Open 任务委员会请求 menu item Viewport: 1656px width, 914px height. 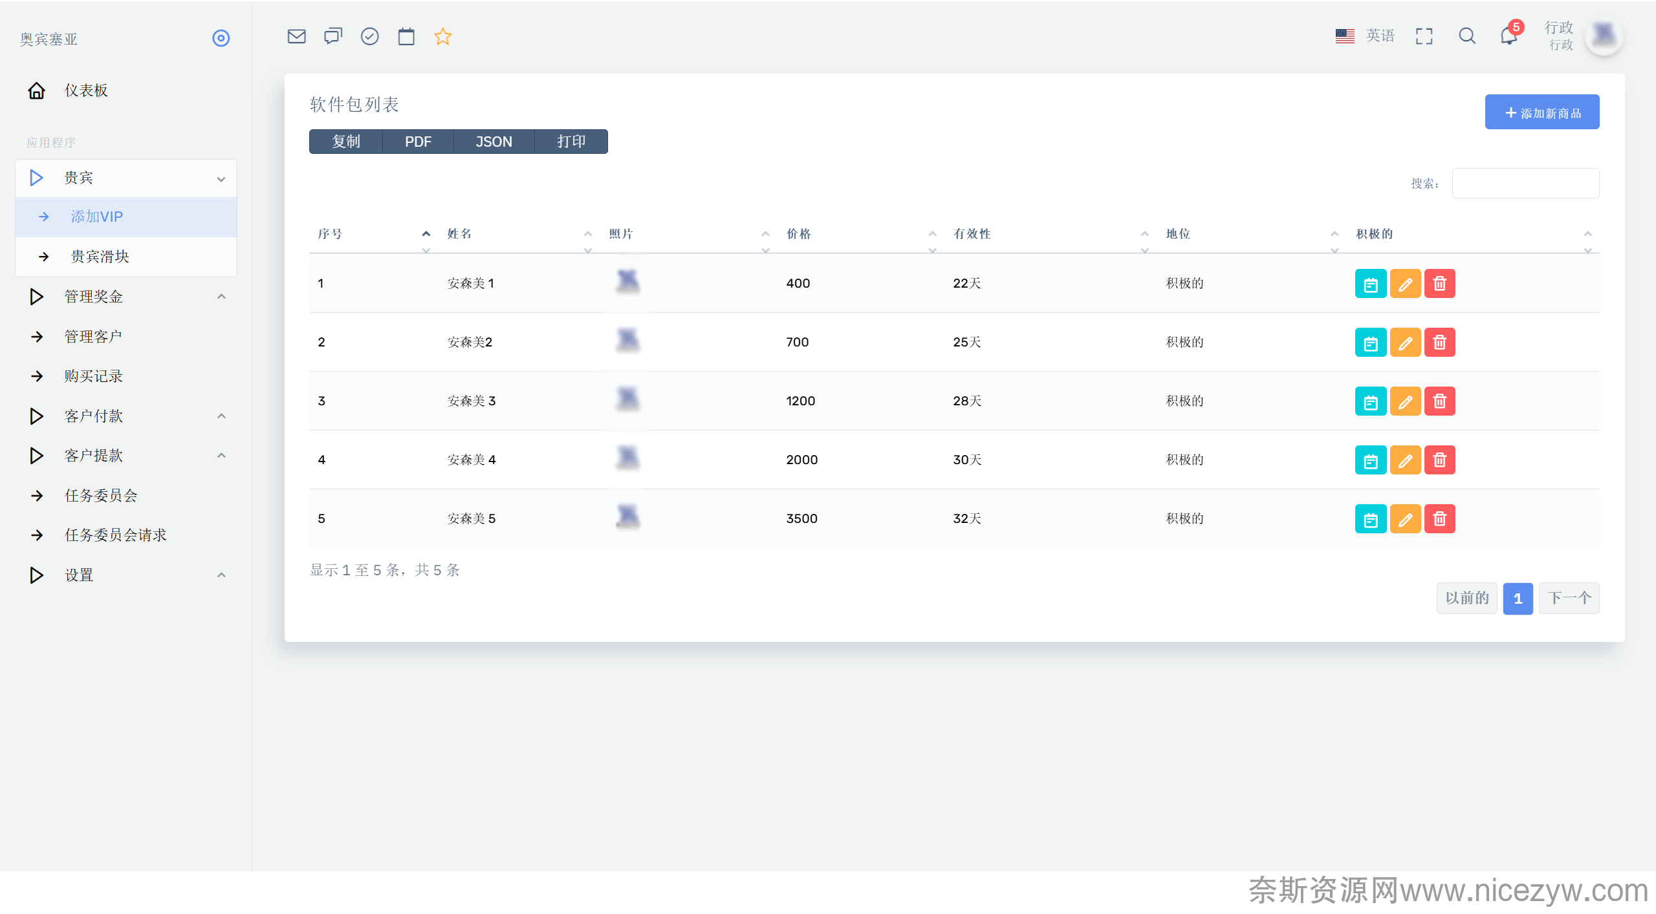click(x=126, y=535)
